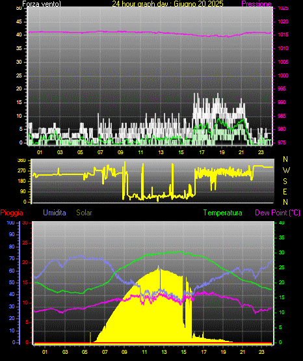Image resolution: width=303 pixels, height=361 pixels.
Task: Click the 1015 pressure scale value
Action: (283, 34)
